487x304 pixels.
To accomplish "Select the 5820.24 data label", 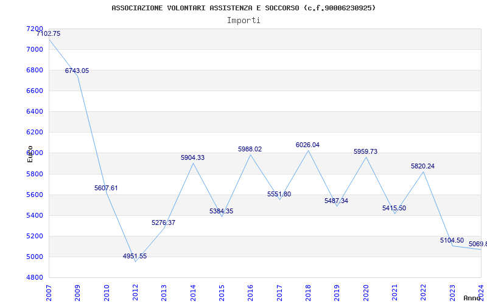I will (x=422, y=166).
